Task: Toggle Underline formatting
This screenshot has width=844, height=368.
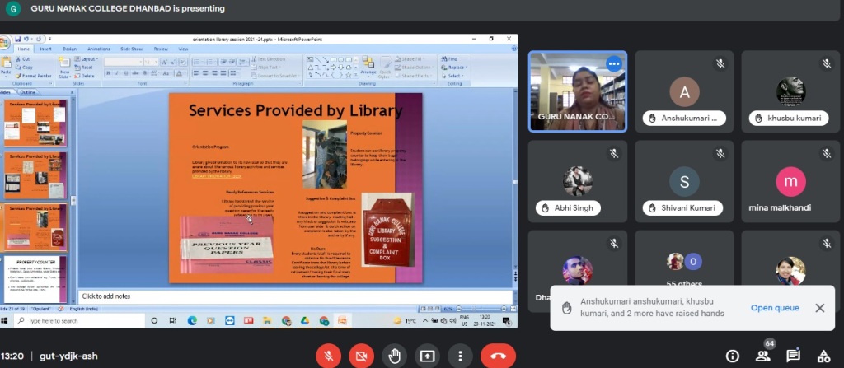Action: tap(124, 73)
